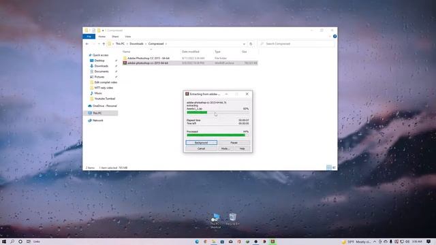
Task: Open Microsoft Edge from the taskbar
Action: [x=197, y=242]
